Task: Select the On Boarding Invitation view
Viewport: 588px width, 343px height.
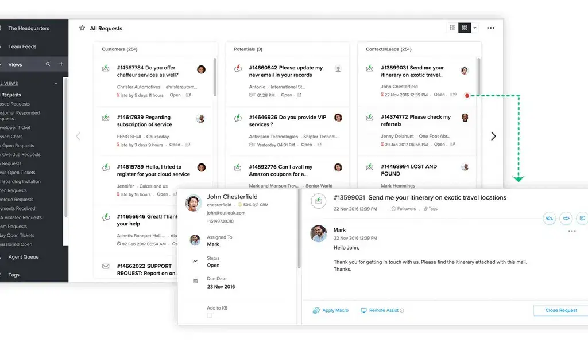Action: tap(21, 182)
